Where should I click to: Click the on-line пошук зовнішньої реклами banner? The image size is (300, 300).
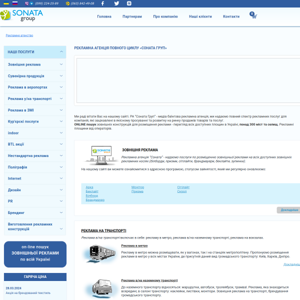pyautogui.click(x=35, y=254)
